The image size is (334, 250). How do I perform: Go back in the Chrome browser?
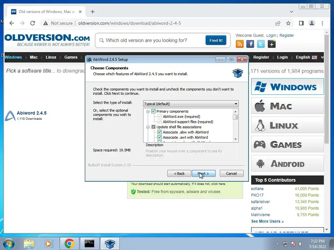click(x=12, y=23)
